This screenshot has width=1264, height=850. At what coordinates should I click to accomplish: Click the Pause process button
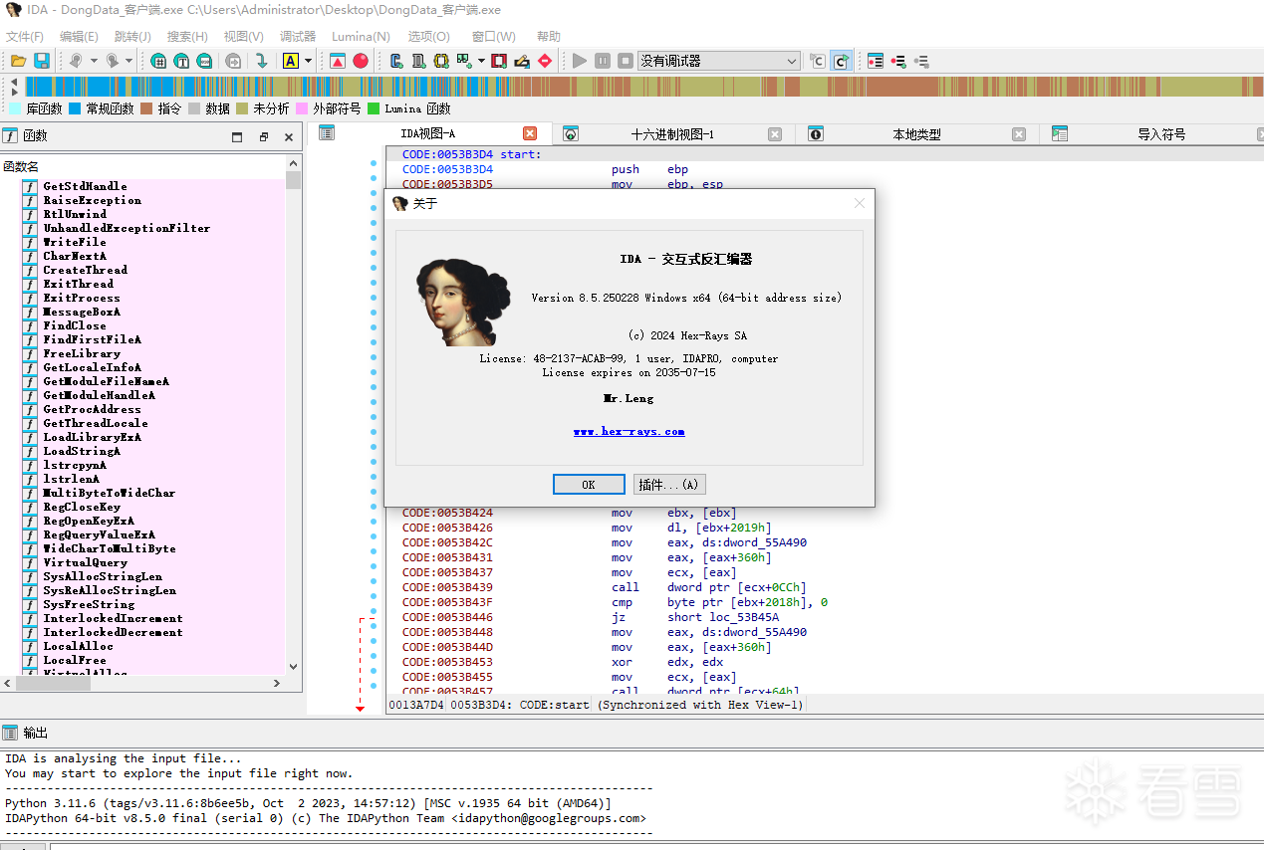pyautogui.click(x=603, y=61)
